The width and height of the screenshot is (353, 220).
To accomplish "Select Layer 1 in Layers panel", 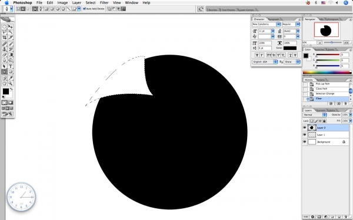I will click(328, 135).
